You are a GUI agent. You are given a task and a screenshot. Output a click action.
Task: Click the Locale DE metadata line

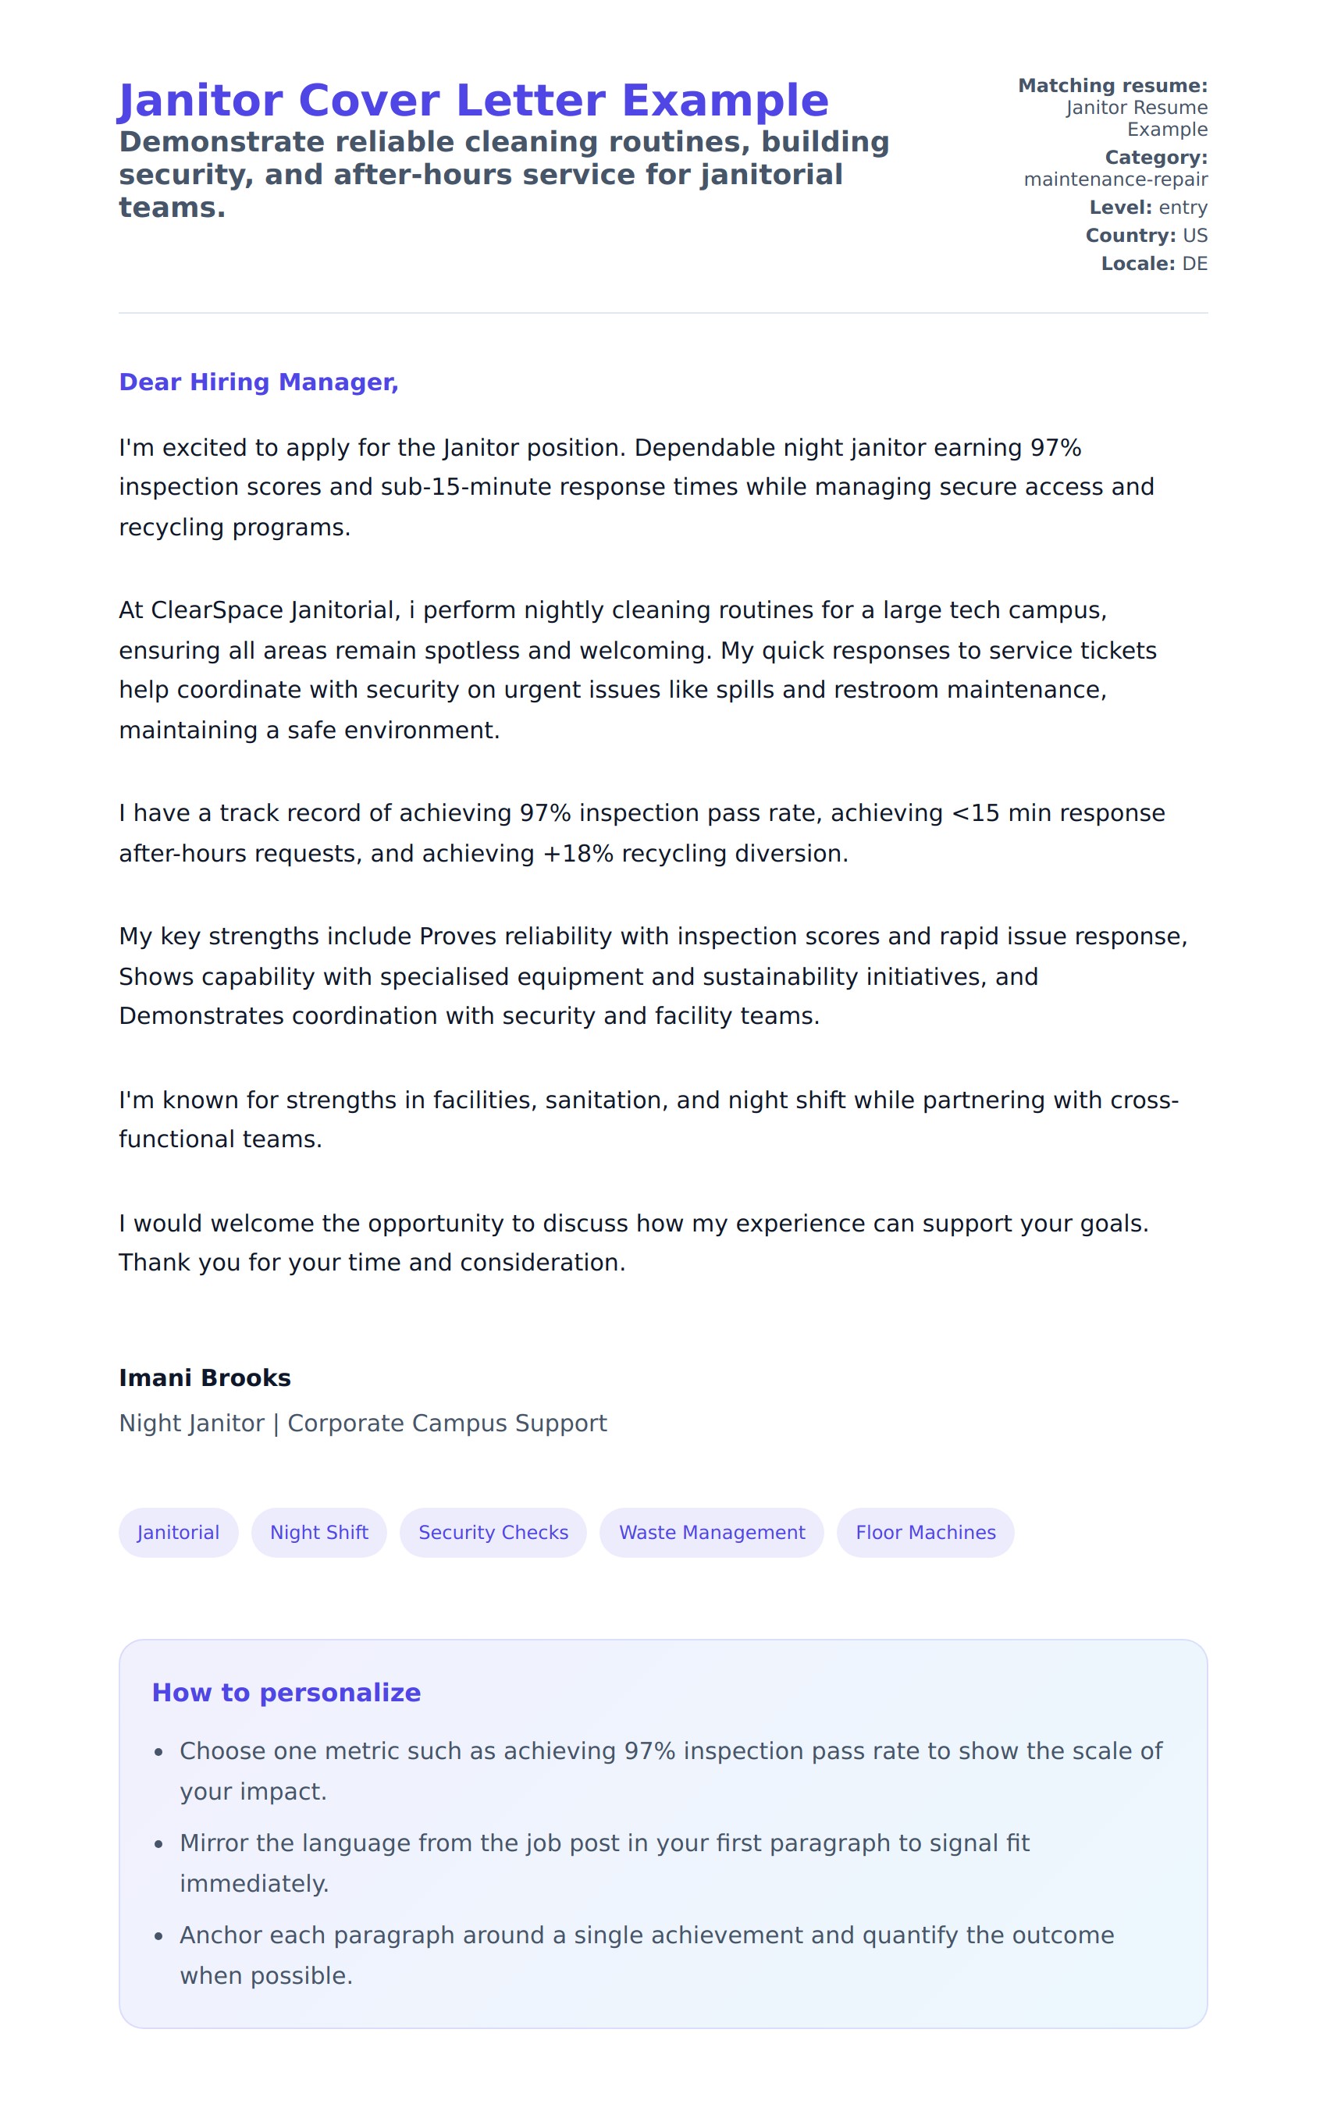tap(1153, 263)
